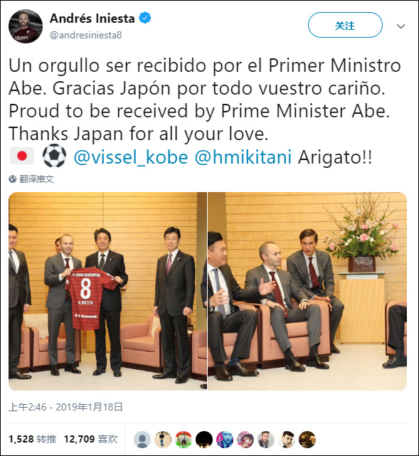This screenshot has height=456, width=419.
Task: Click the globe icon beside translate tweet
Action: (x=13, y=179)
